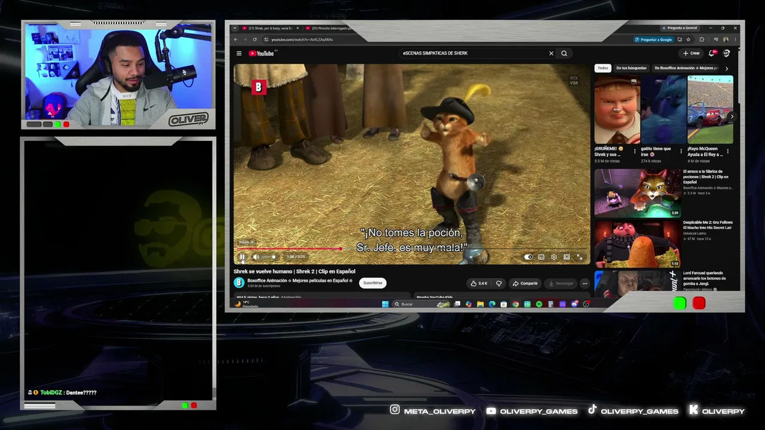Open the taskbar weather widget
The height and width of the screenshot is (430, 765).
[246, 304]
